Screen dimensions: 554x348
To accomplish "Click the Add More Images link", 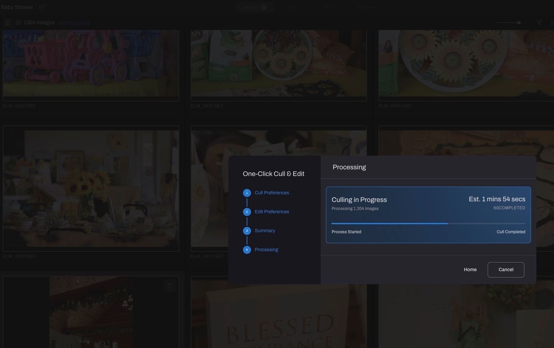I will pyautogui.click(x=74, y=22).
